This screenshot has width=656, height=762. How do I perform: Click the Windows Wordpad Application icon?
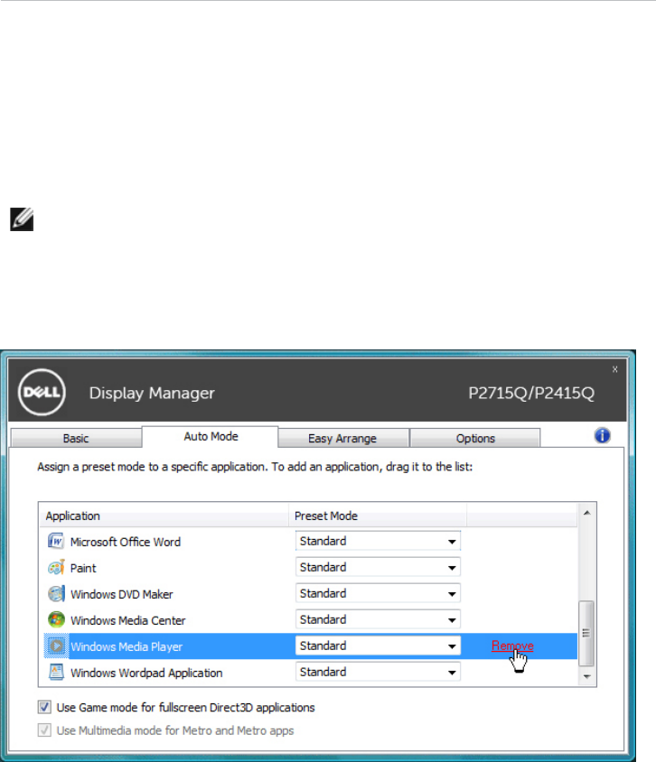(56, 672)
